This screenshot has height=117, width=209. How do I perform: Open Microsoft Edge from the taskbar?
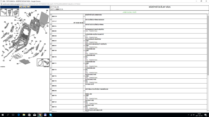(x=19, y=115)
